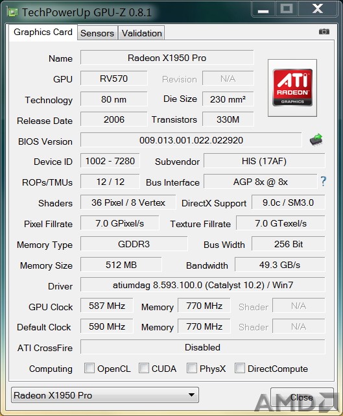Click the Memory Size value 512 MB
The height and width of the screenshot is (416, 343).
121,265
